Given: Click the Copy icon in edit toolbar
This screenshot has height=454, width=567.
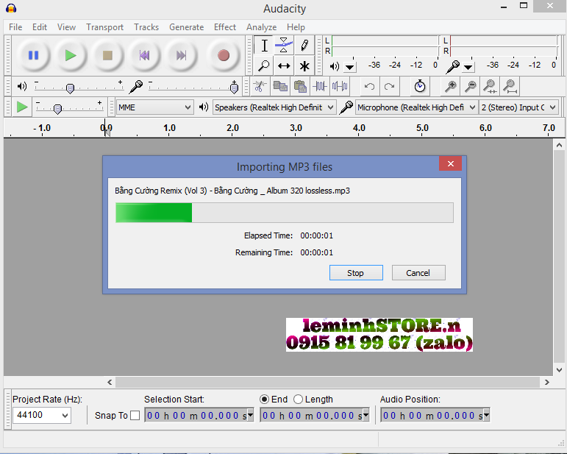Looking at the screenshot, I should (x=280, y=87).
